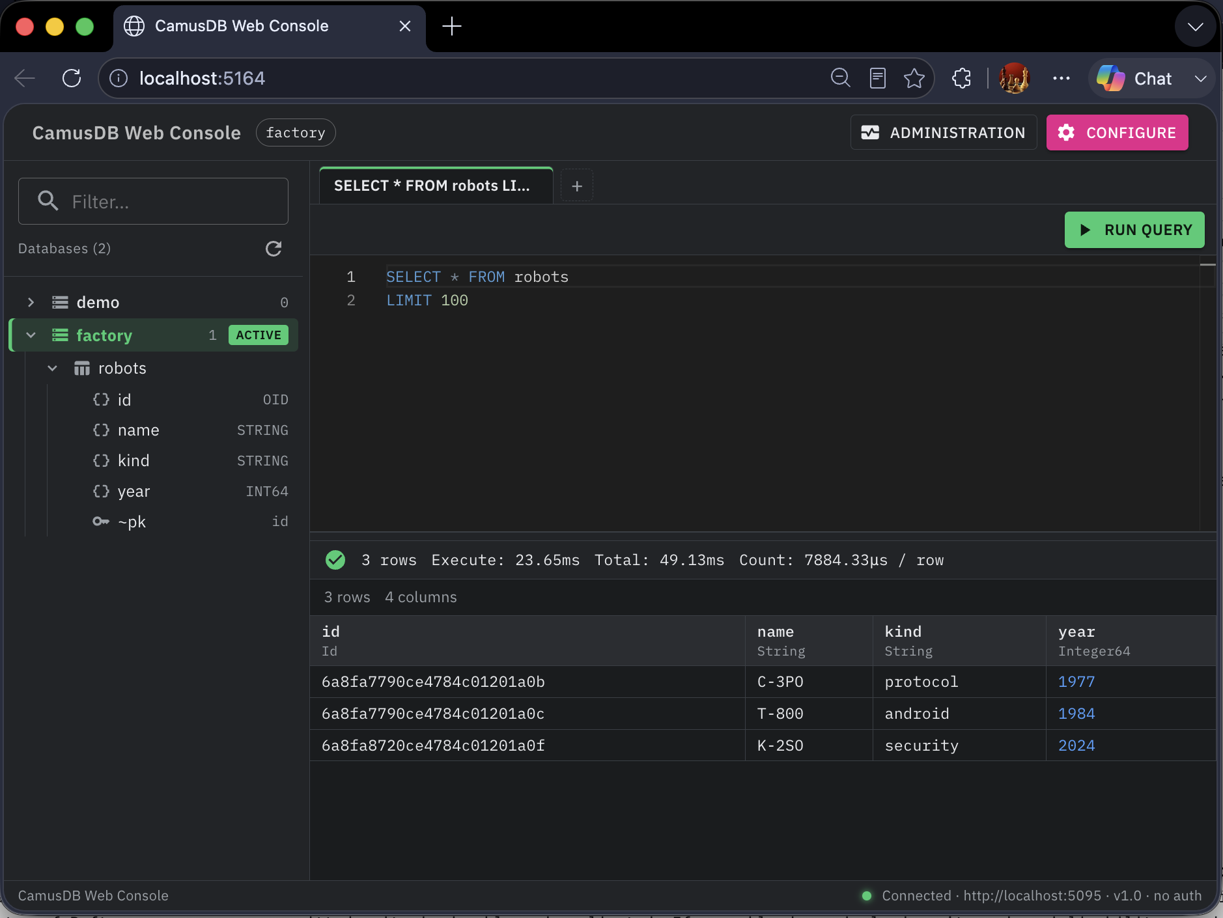Refresh the Databases list

click(x=274, y=249)
